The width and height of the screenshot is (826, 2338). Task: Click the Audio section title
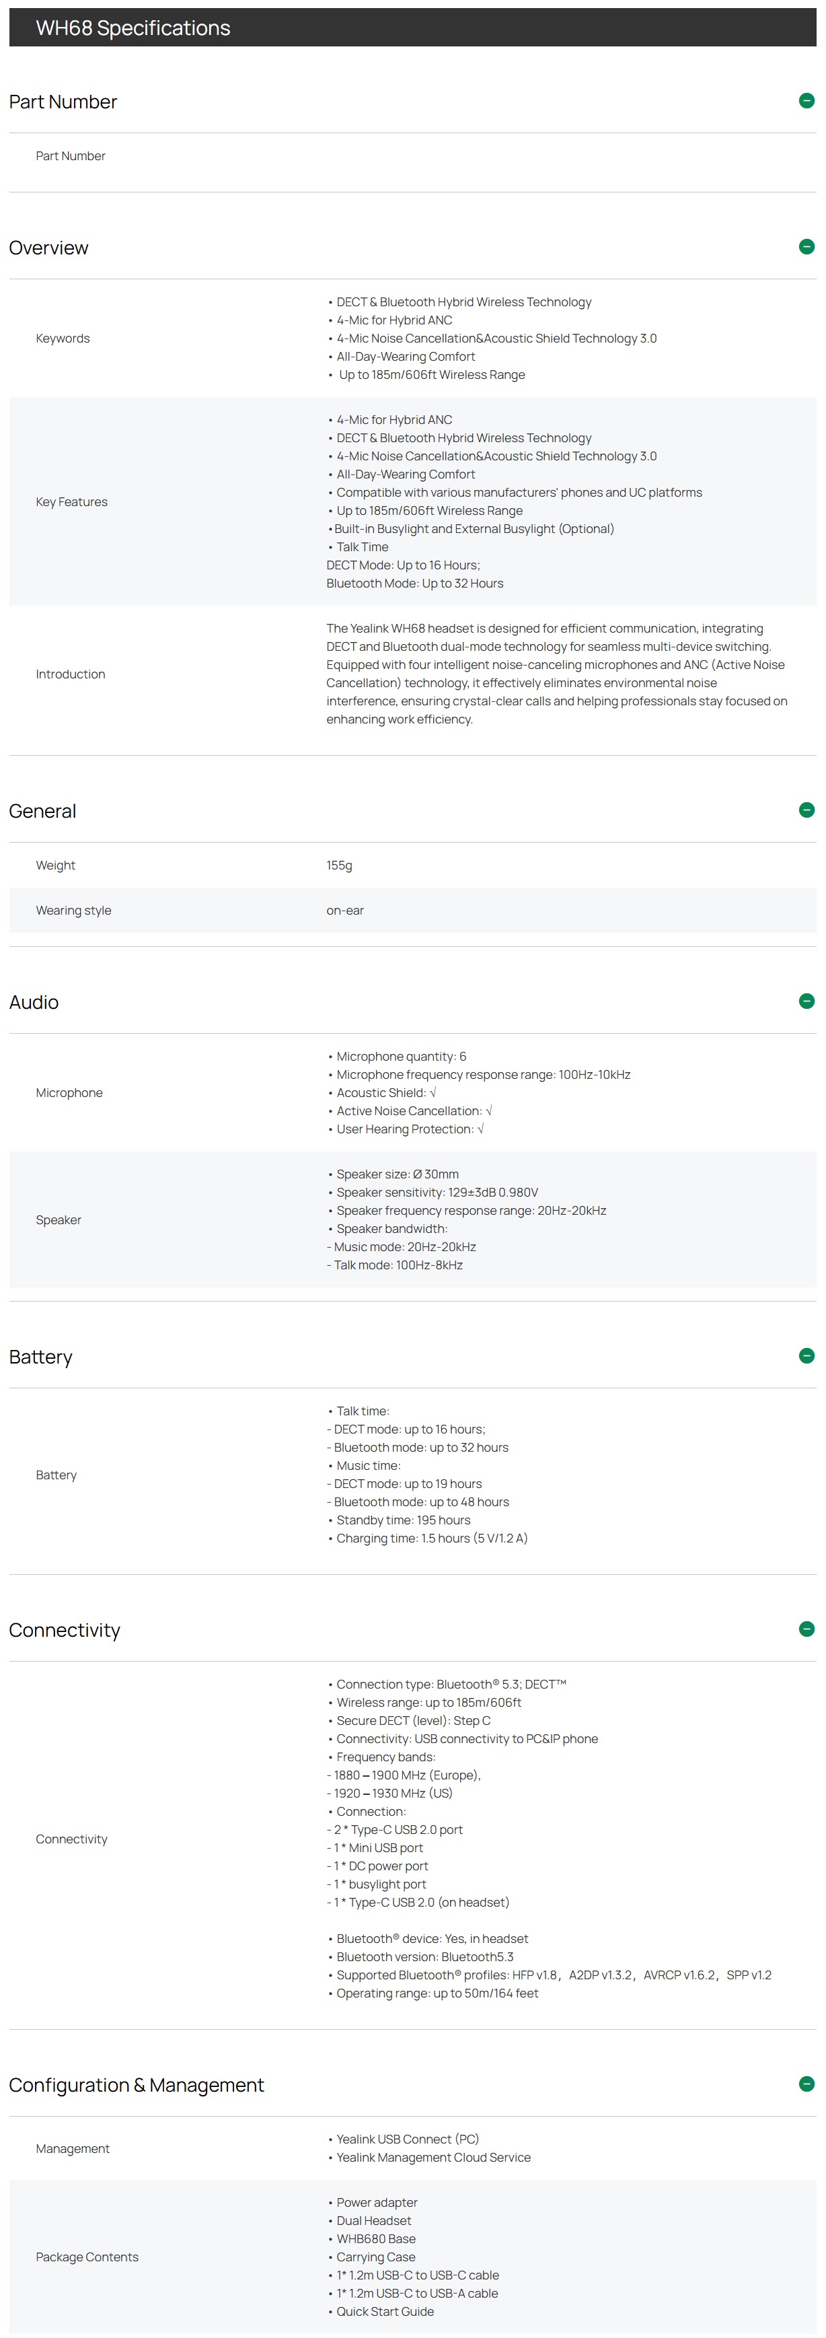click(x=34, y=1003)
